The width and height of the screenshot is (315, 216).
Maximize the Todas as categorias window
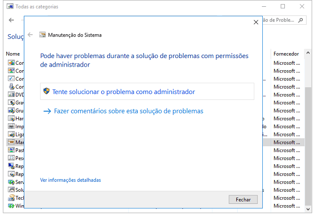[283, 6]
